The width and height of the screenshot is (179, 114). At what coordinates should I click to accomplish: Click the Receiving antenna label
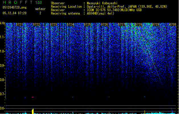tap(65, 13)
